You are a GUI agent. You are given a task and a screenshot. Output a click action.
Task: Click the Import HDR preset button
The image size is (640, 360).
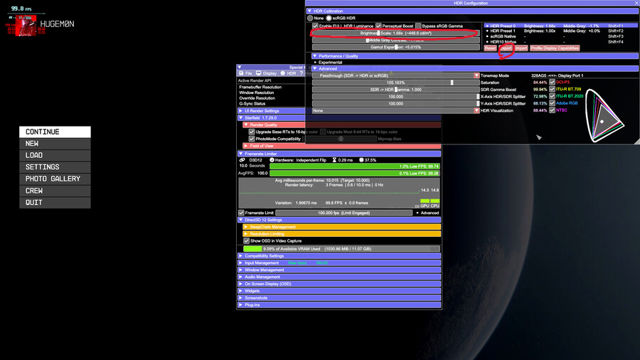(x=521, y=48)
